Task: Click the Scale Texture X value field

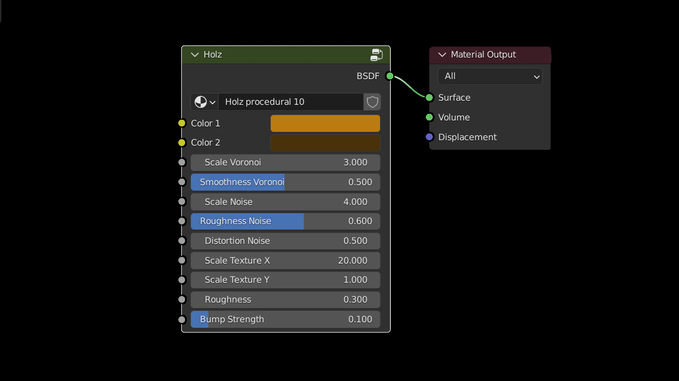Action: (285, 261)
